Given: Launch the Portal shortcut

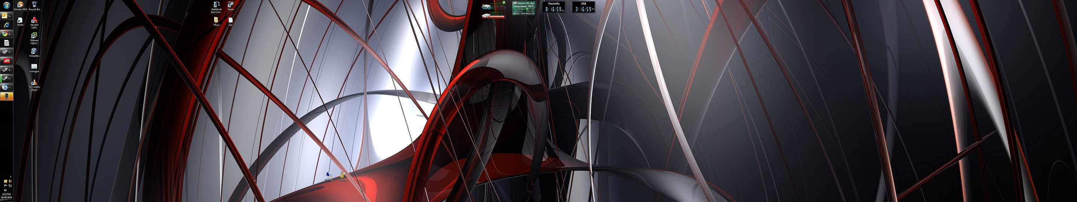Looking at the screenshot, I should coord(20,22).
